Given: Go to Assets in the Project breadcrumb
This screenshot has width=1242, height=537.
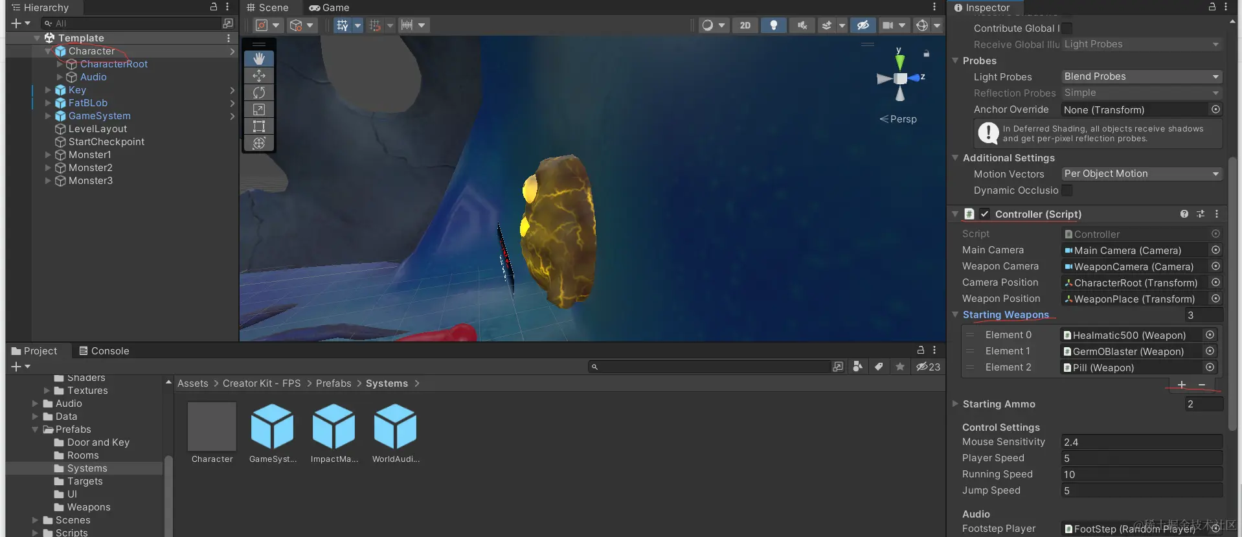Looking at the screenshot, I should coord(193,383).
